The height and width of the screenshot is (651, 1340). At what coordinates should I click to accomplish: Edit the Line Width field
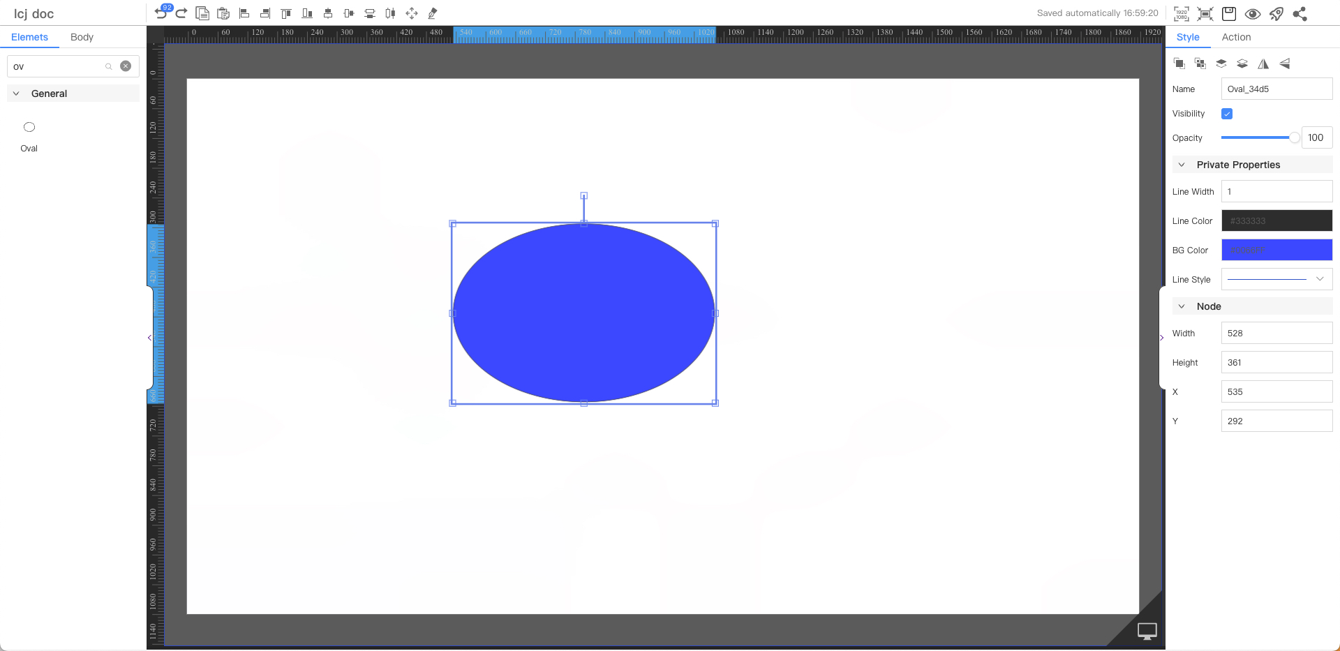(x=1276, y=191)
